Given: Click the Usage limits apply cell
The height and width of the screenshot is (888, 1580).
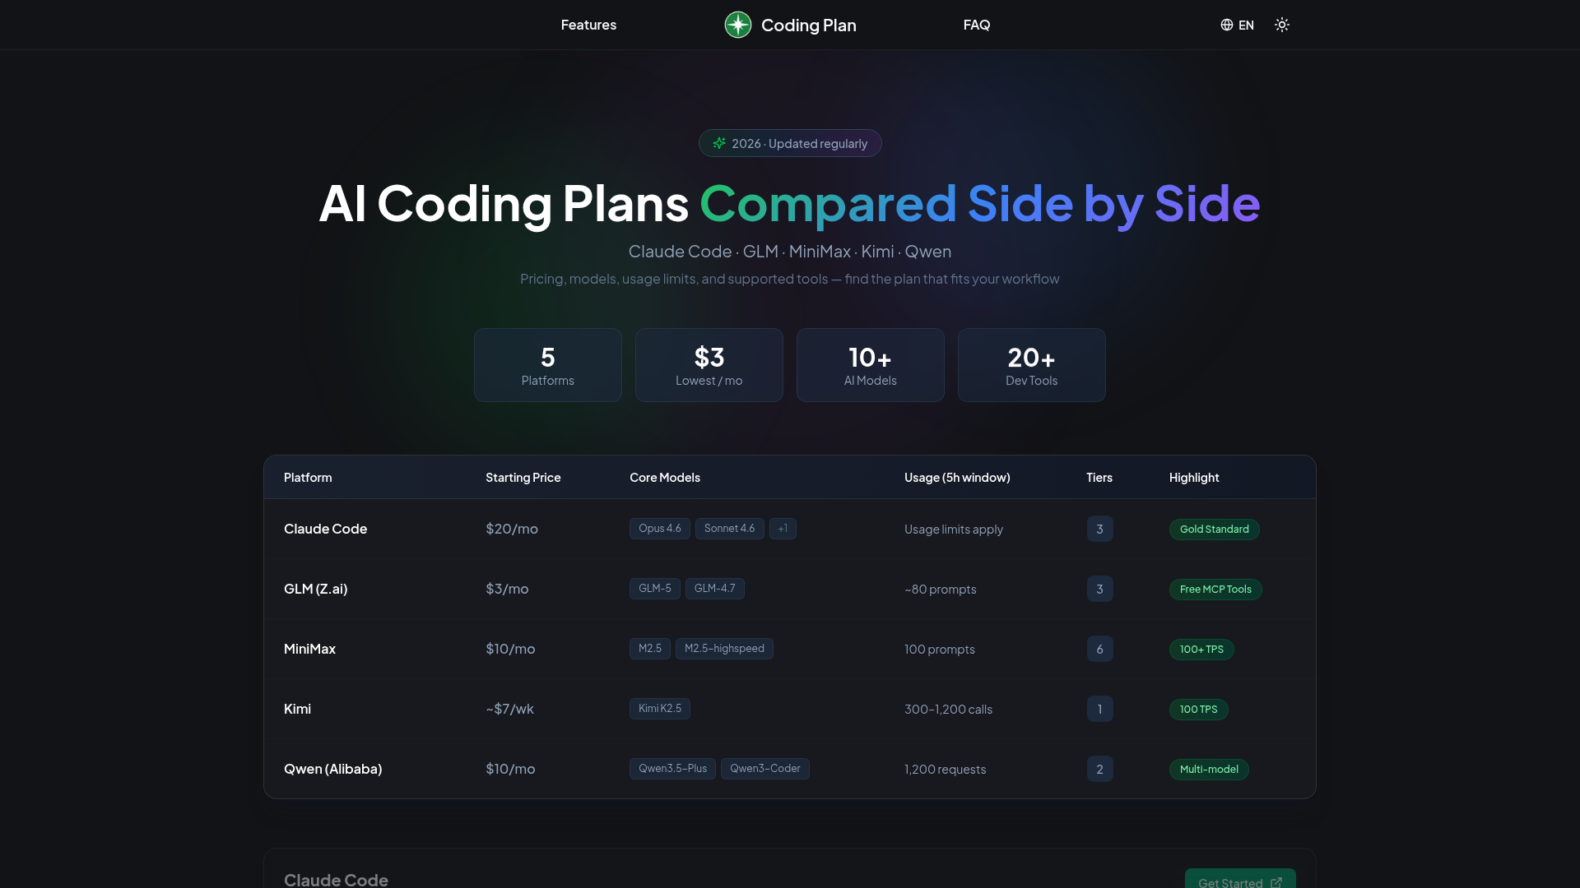Looking at the screenshot, I should (x=954, y=530).
